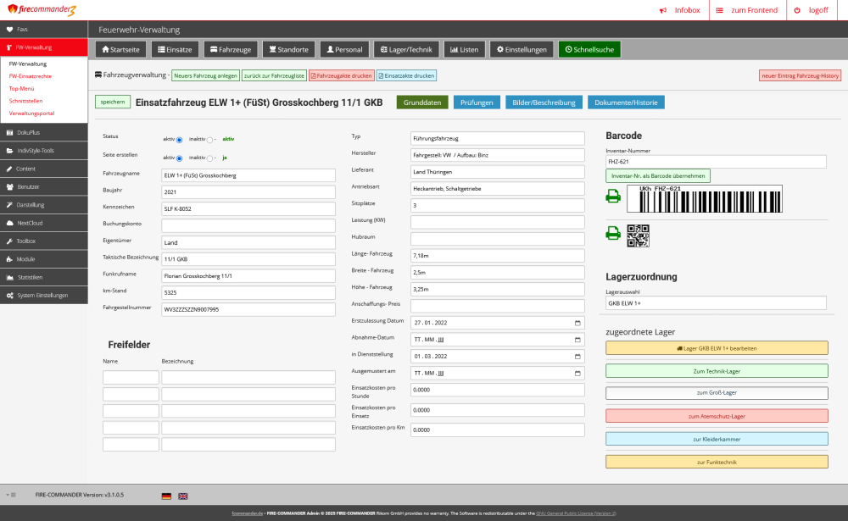Switch to the Dokumente/Historie tab
Viewport: 848px width, 521px height.
626,103
